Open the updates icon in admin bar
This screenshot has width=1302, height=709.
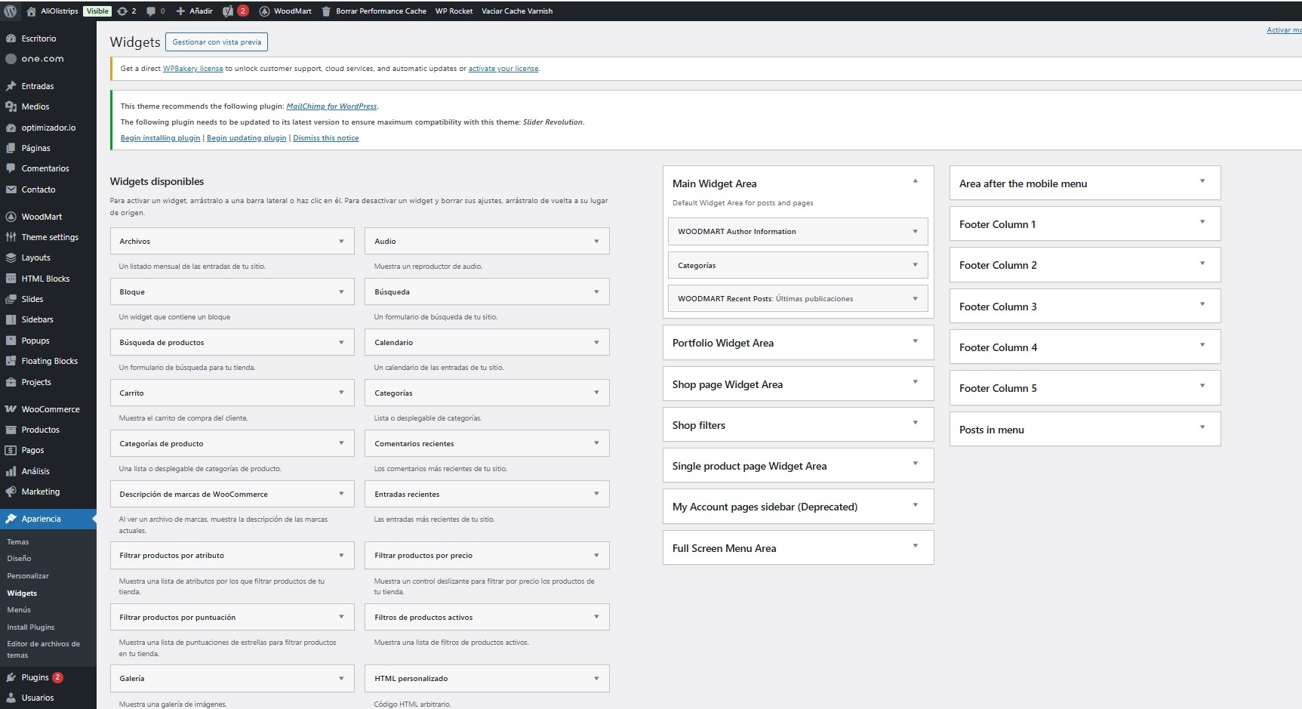122,11
